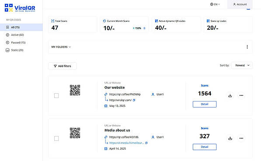Screen dimensions: 261x161
Task: Click the Current Month Scans clock icon
Action: click(104, 21)
